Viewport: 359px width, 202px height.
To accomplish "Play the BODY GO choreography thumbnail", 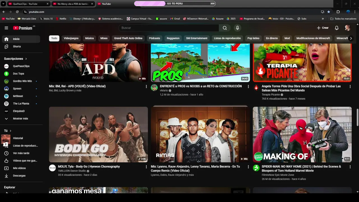I will click(98, 134).
